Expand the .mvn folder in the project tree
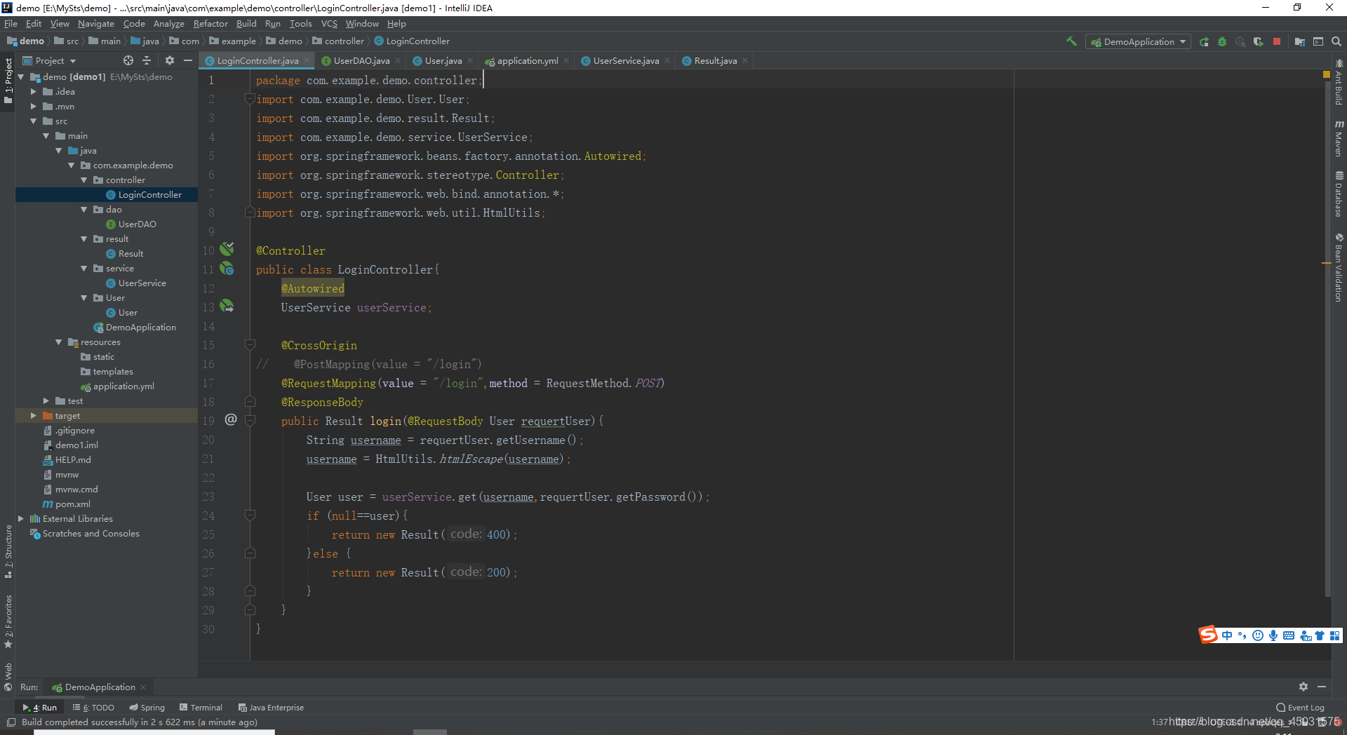 coord(33,106)
